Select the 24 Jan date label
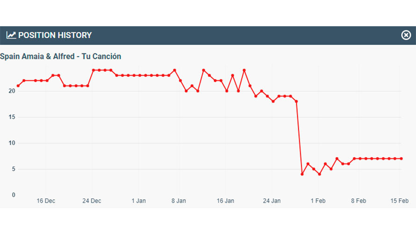The image size is (416, 234). click(272, 201)
